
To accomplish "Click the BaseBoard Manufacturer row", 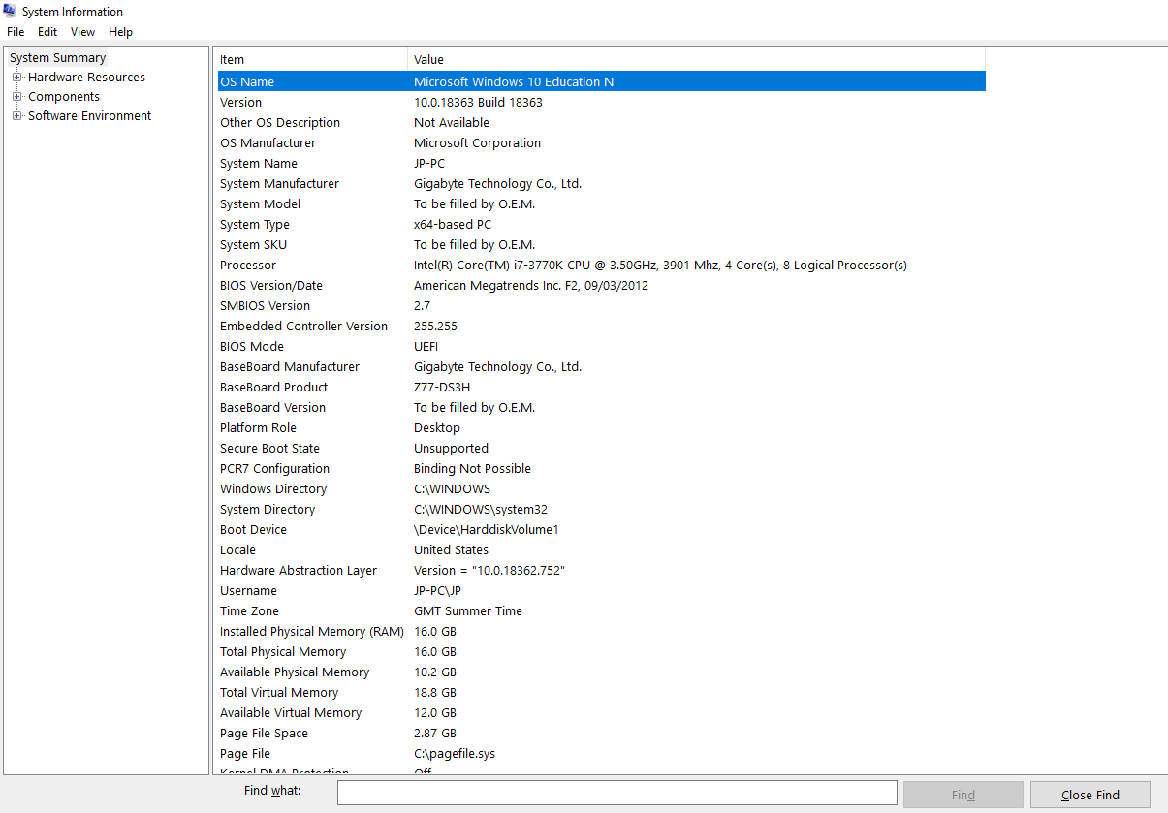I will 601,367.
